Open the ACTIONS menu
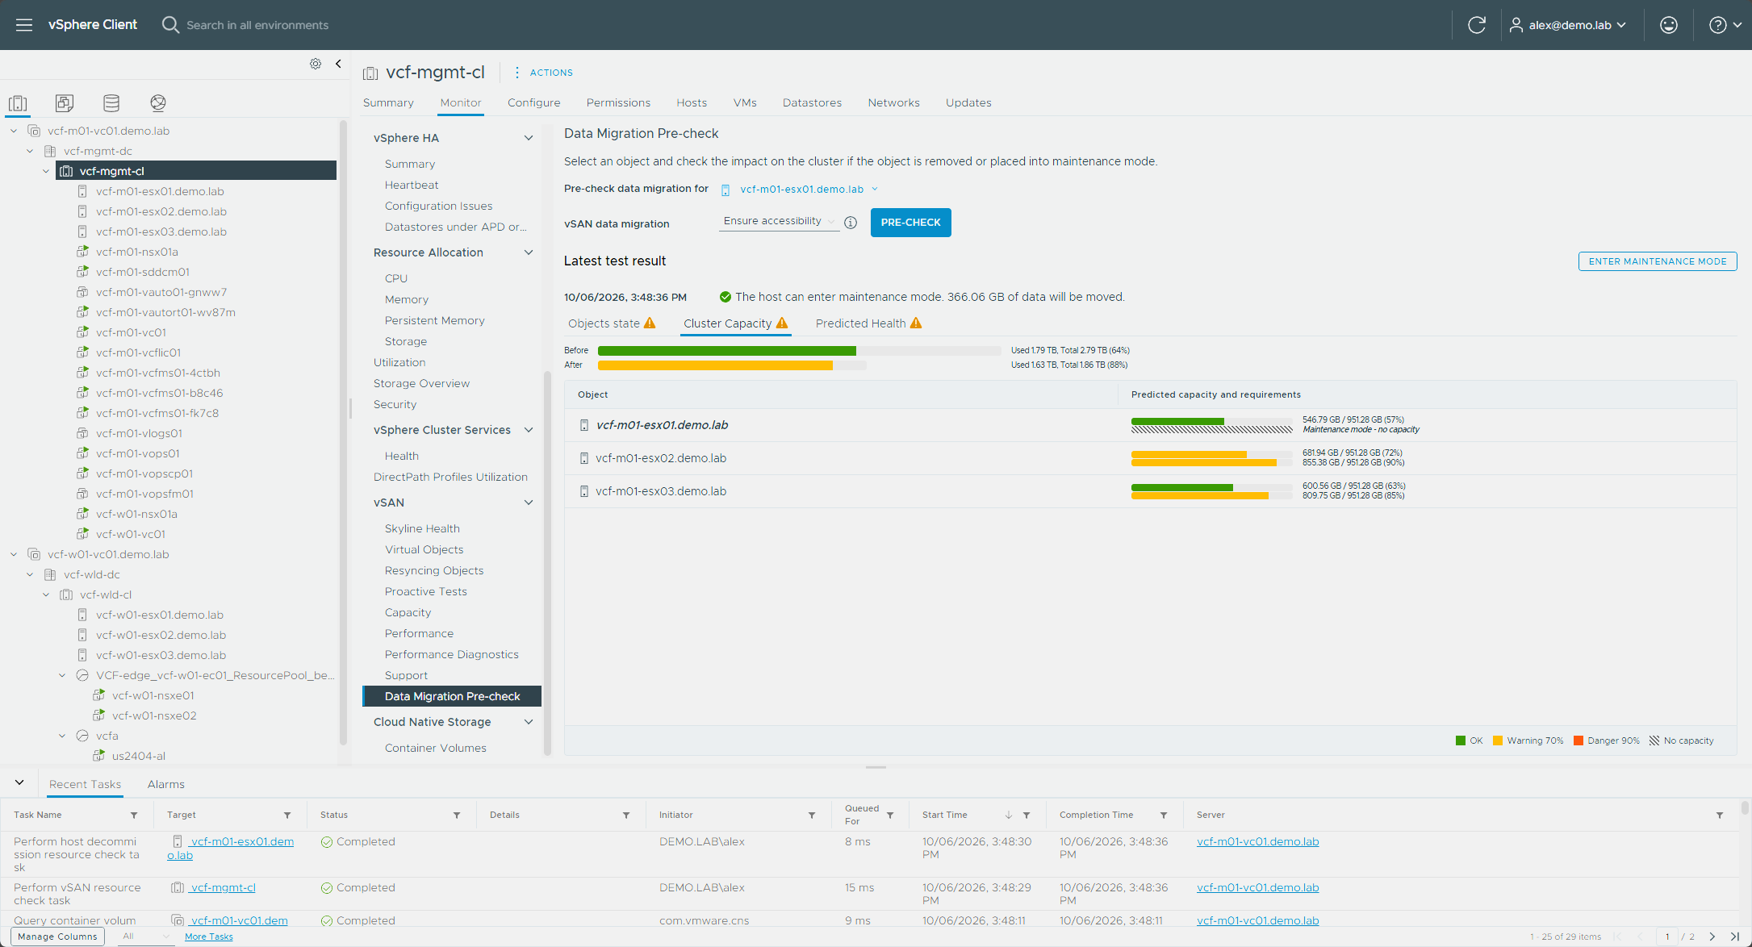 coord(544,73)
